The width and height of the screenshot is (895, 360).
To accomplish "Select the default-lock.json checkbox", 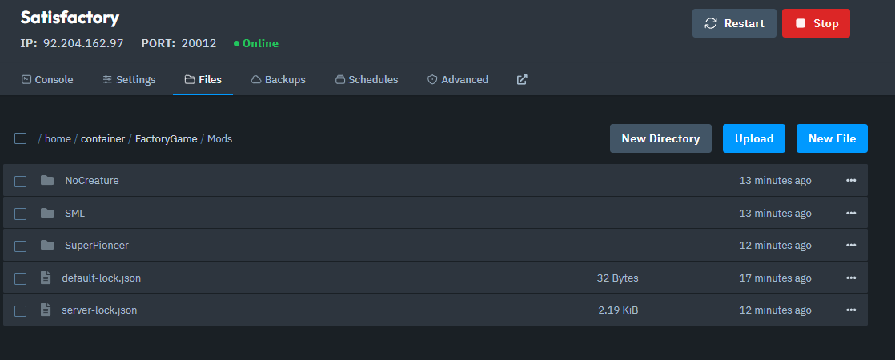I will pyautogui.click(x=21, y=278).
